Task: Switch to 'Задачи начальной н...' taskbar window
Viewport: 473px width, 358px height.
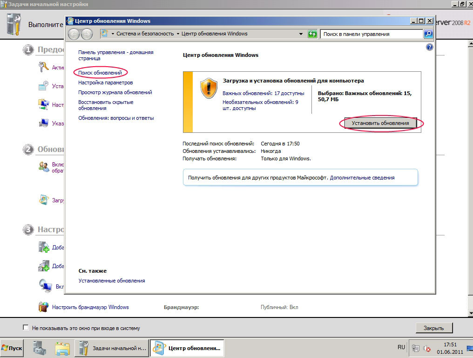Action: pos(112,348)
